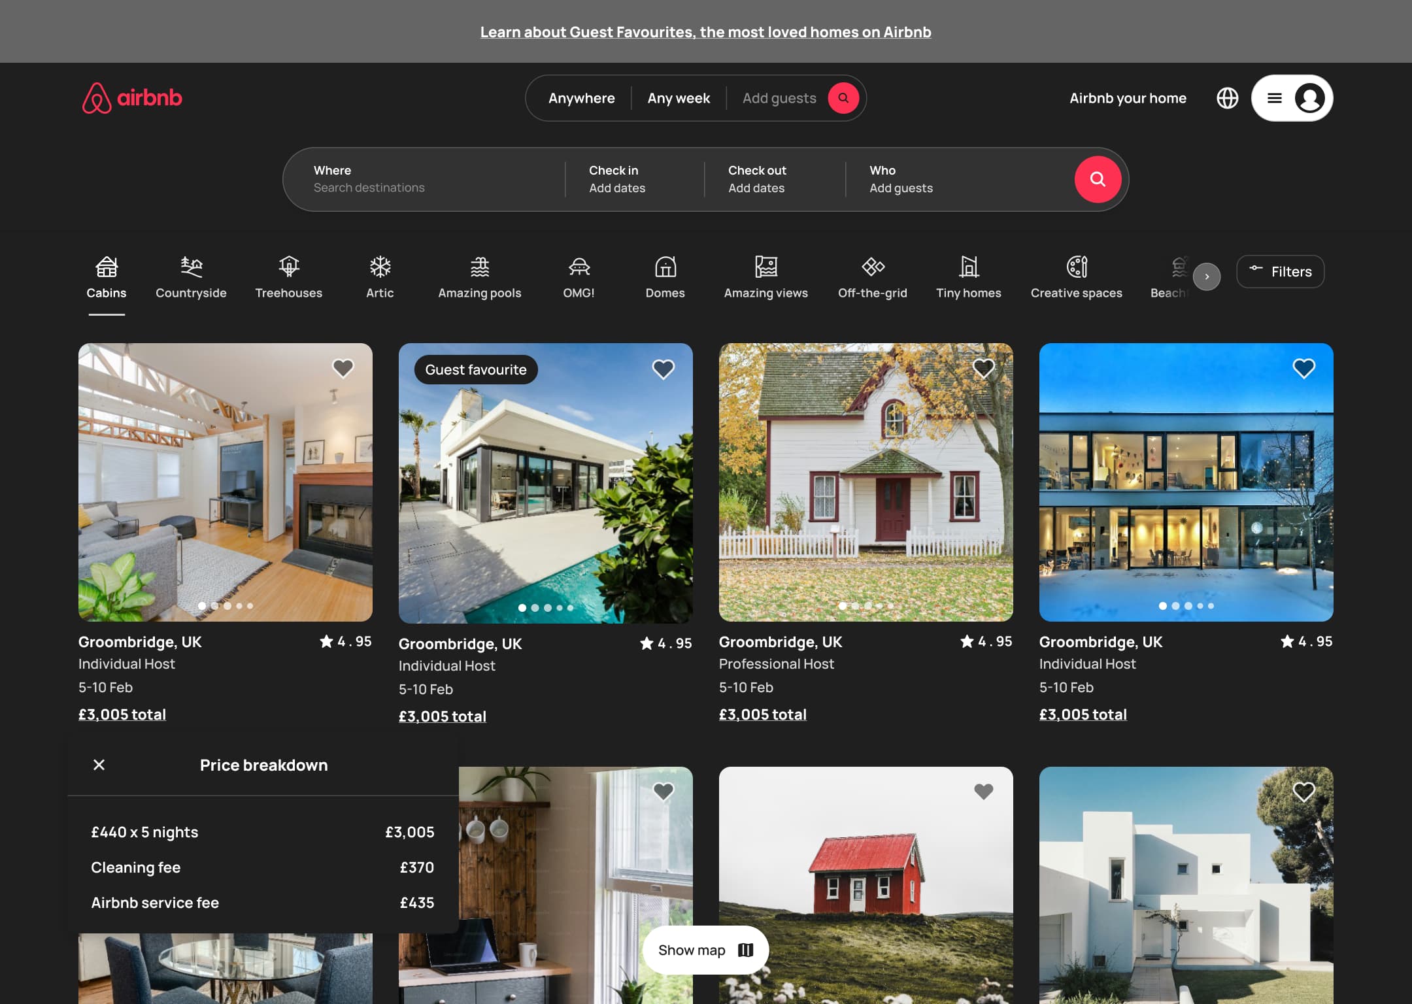The height and width of the screenshot is (1004, 1412).
Task: Click the large red search button
Action: (x=1098, y=179)
